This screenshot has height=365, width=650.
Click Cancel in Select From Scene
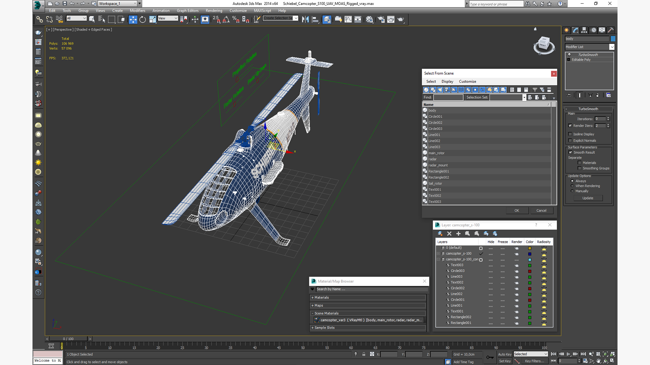point(541,211)
